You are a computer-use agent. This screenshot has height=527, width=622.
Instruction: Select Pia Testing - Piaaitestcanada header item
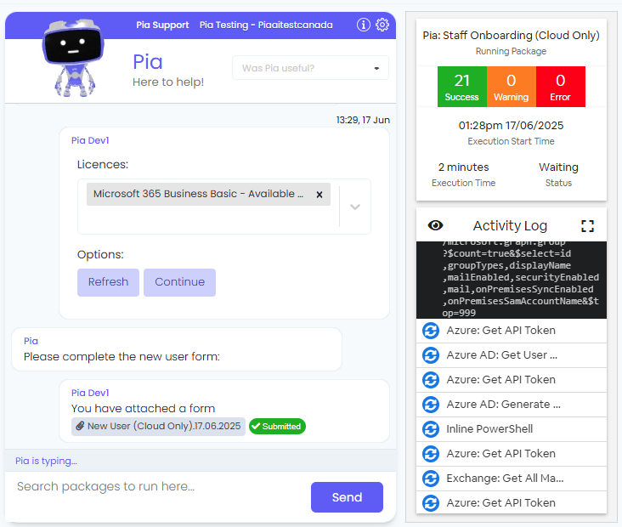266,25
